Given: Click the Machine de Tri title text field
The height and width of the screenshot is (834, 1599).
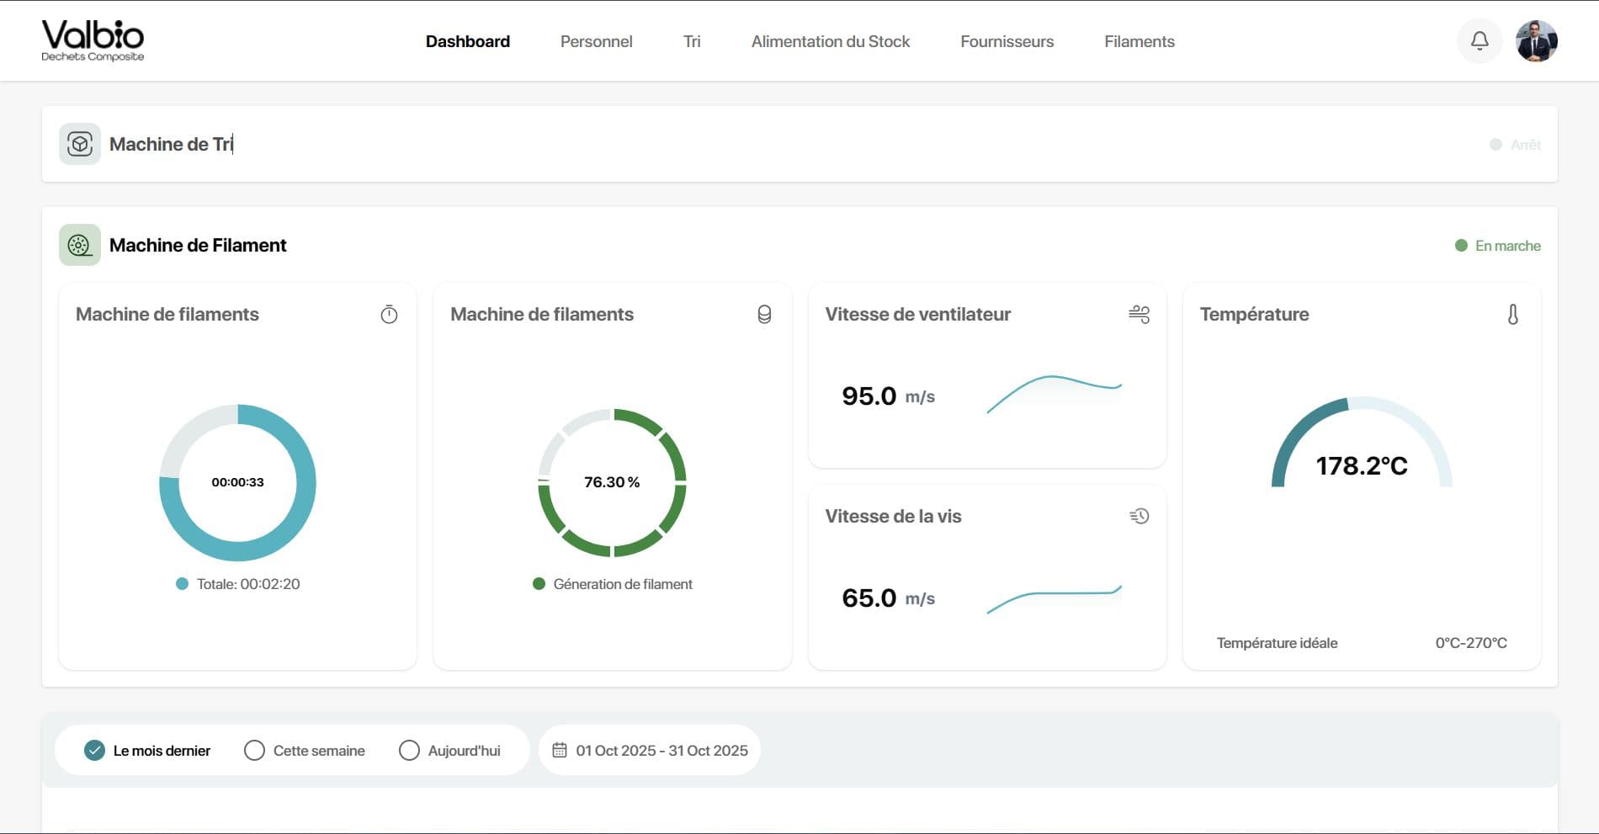Looking at the screenshot, I should pos(171,144).
